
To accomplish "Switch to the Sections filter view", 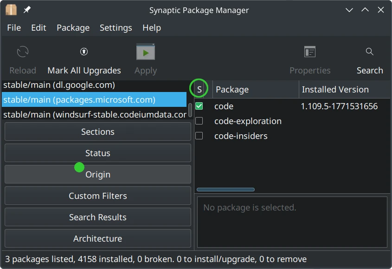I will tap(98, 132).
